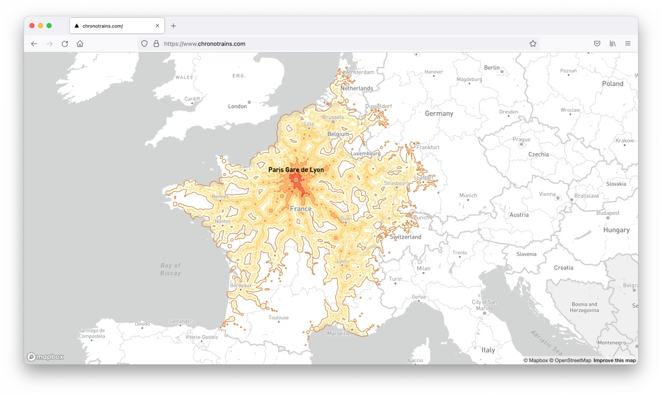Click the London city label on map
The image size is (662, 396).
click(x=237, y=106)
